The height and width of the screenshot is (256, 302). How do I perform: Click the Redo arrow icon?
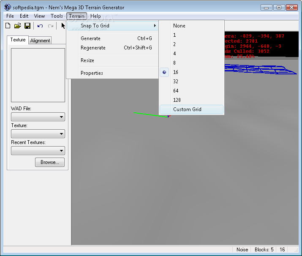pos(51,26)
